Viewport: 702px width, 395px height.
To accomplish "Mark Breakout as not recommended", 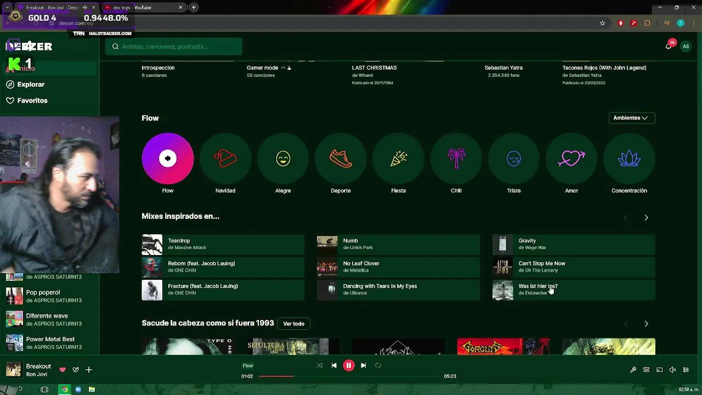I will tap(76, 370).
